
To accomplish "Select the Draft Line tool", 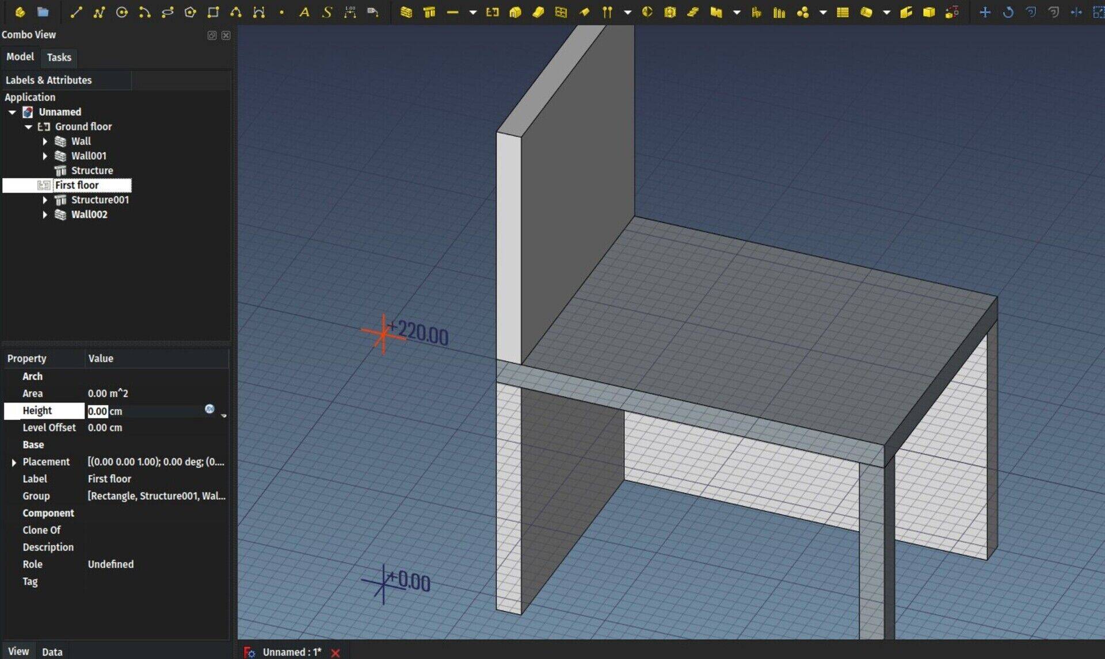I will point(76,12).
